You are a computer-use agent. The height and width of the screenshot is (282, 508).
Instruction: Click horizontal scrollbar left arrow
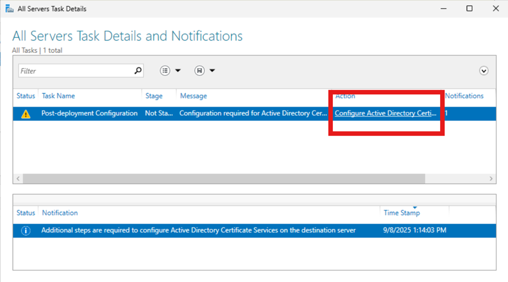[18, 178]
